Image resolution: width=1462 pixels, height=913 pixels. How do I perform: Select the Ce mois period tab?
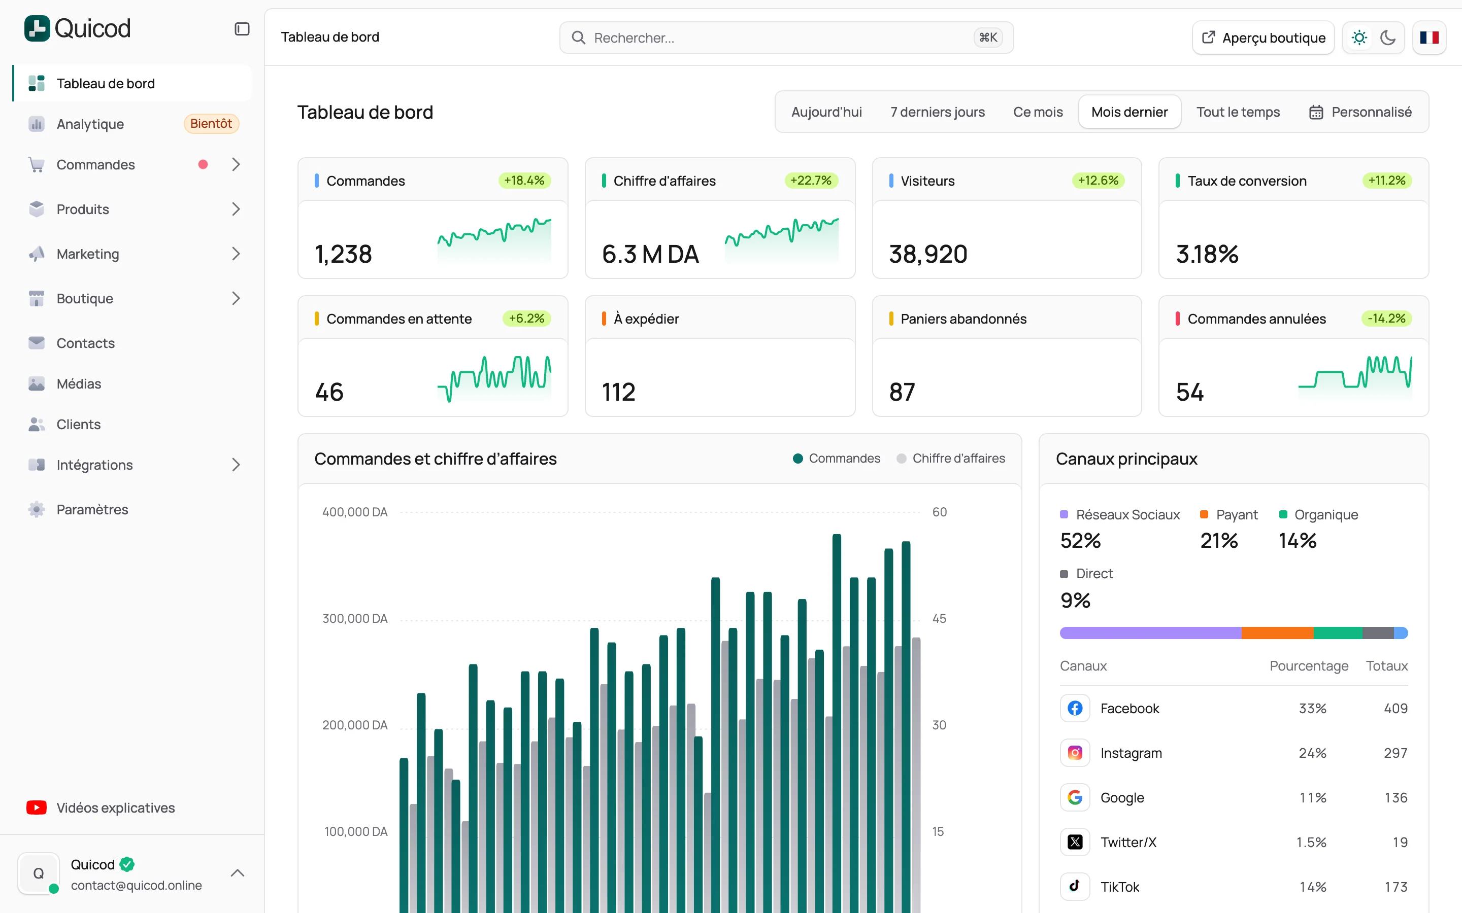pos(1038,112)
